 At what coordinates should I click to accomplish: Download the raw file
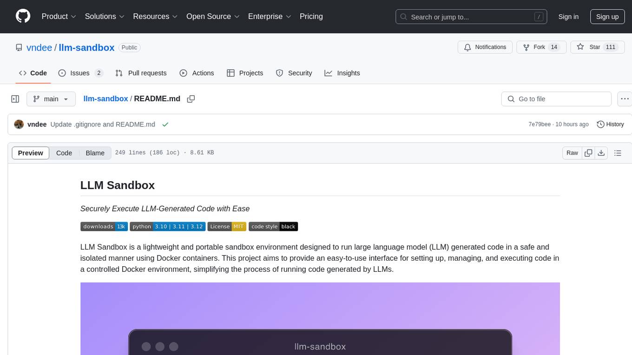[x=601, y=153]
